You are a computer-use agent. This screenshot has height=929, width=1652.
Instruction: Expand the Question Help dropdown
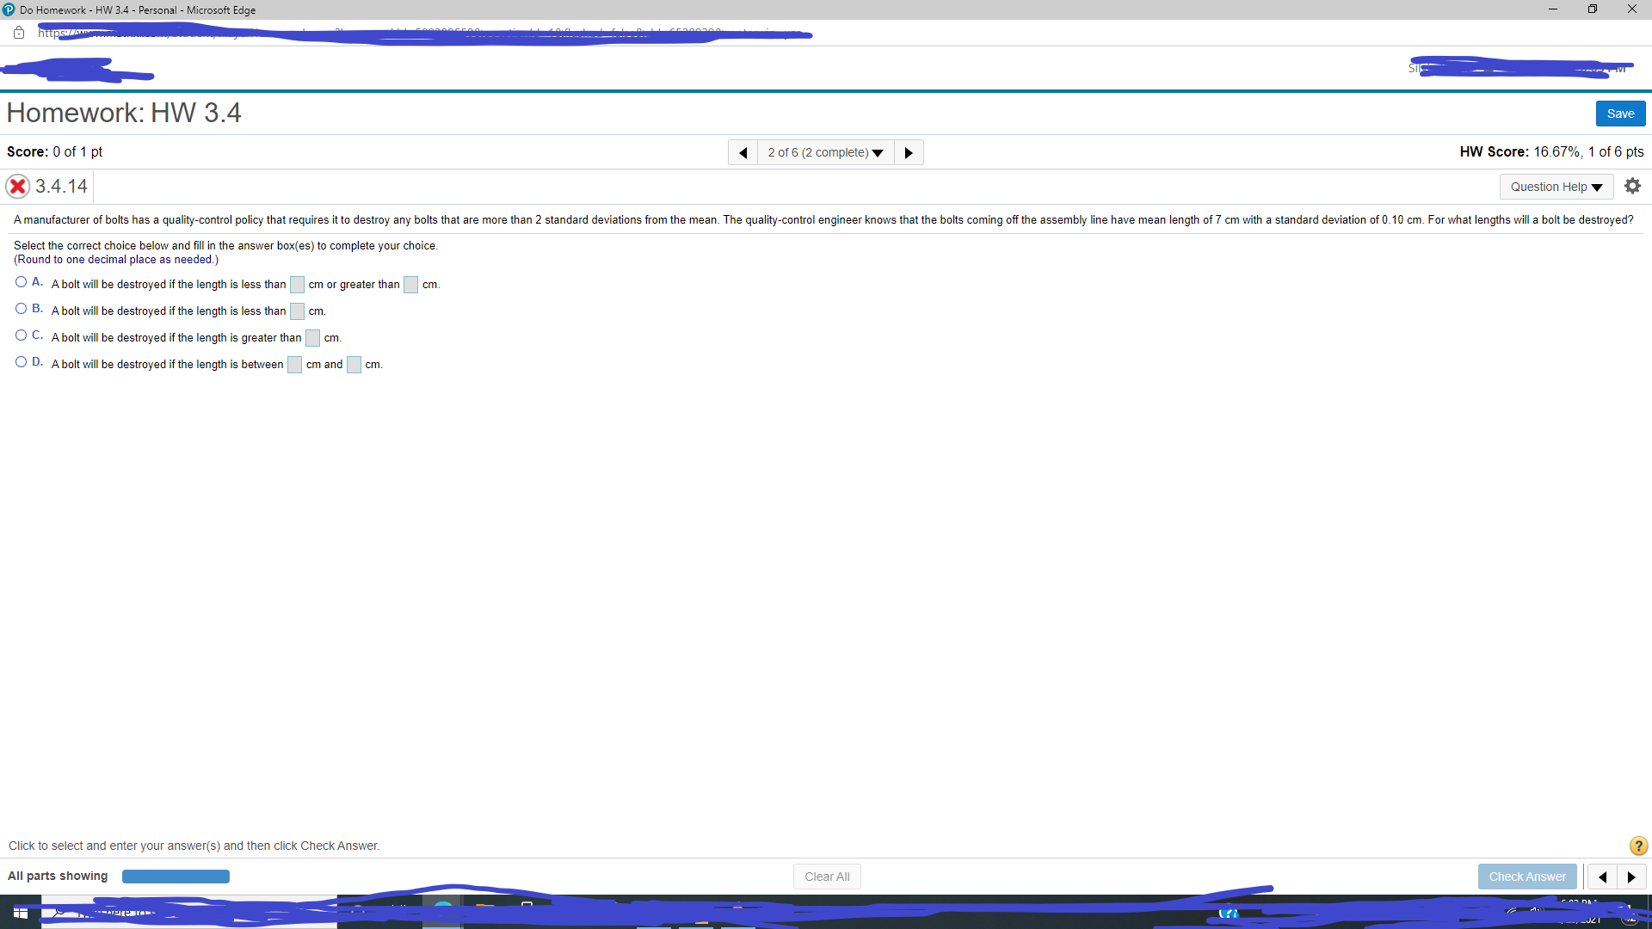click(1555, 186)
